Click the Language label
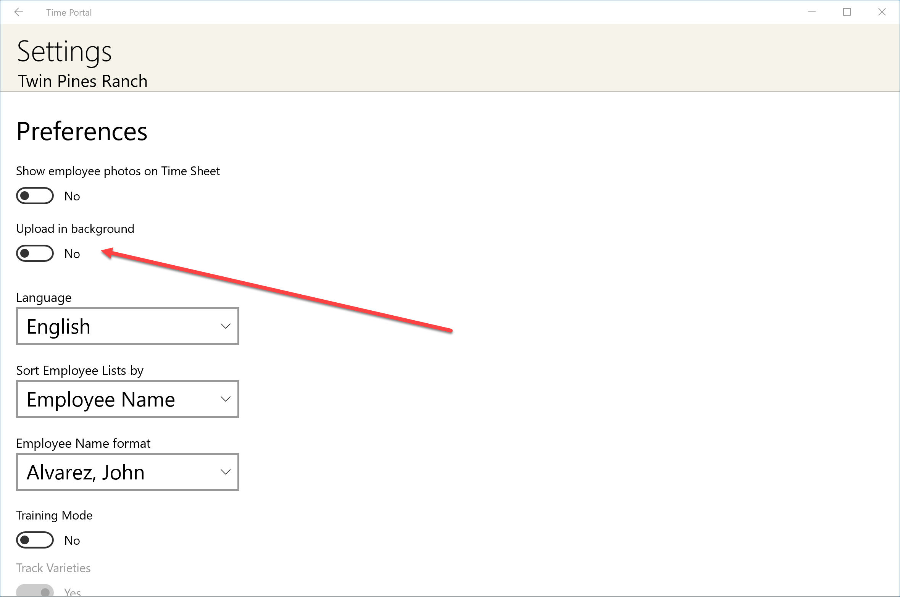 click(x=44, y=298)
